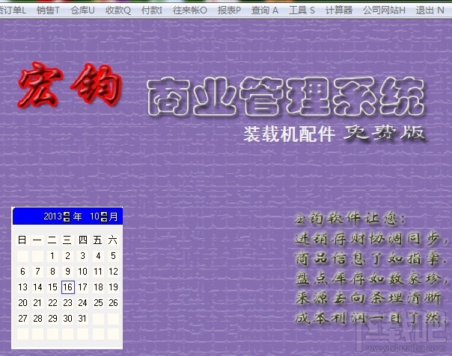This screenshot has width=452, height=356.
Task: Select day 17 in calendar
Action: click(83, 287)
